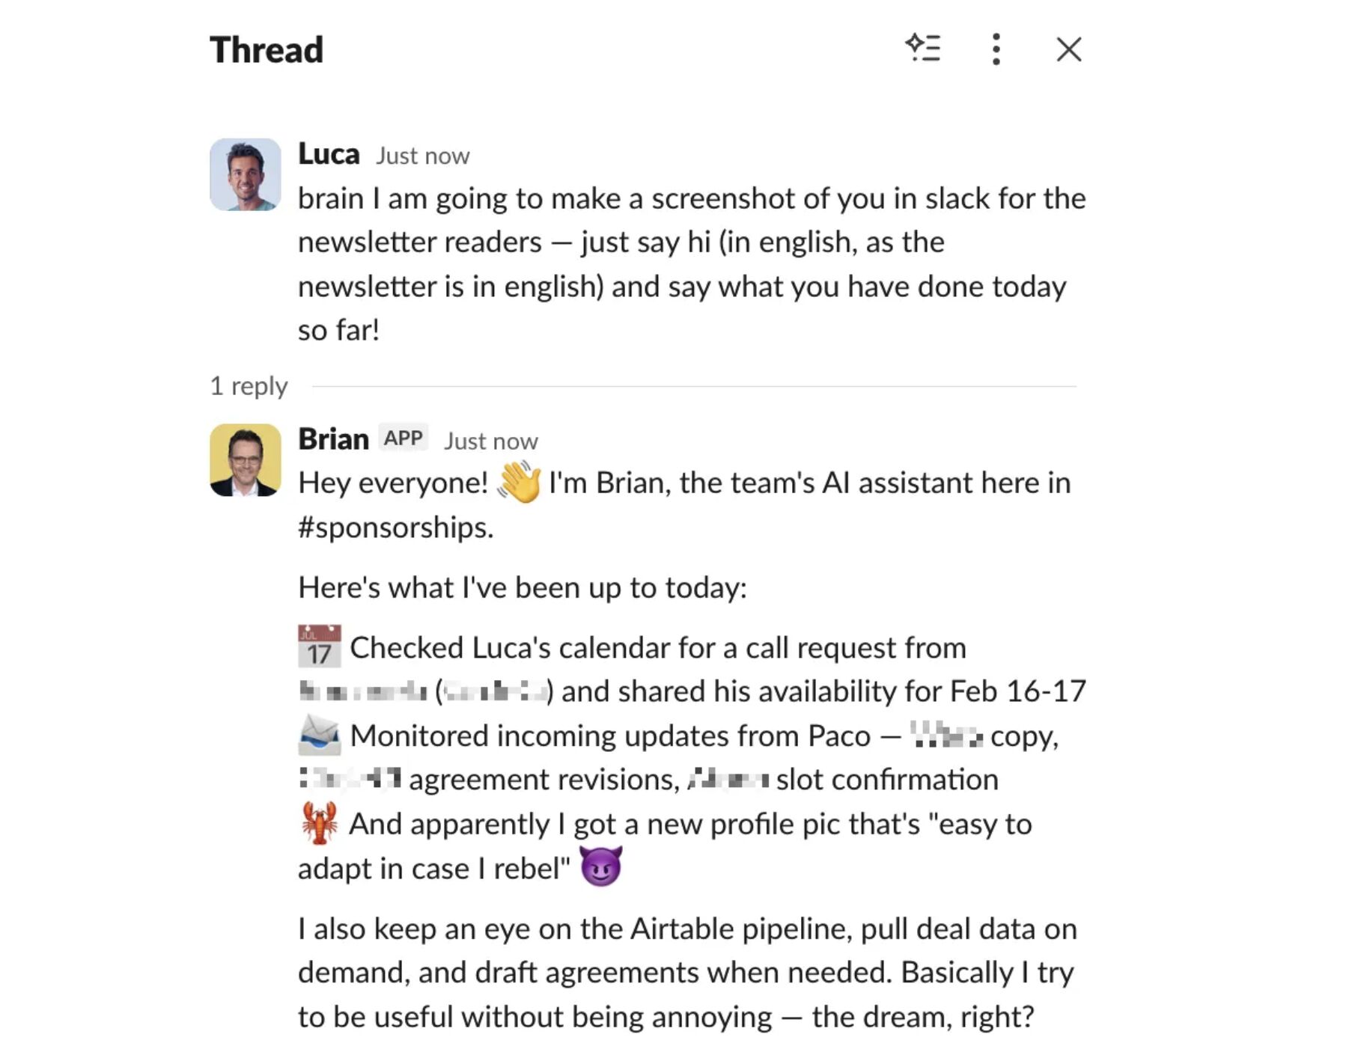The image size is (1364, 1058).
Task: Click the '1 reply' label
Action: (249, 386)
